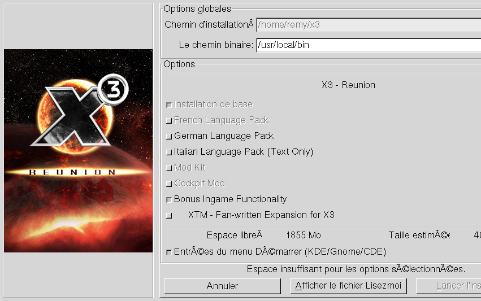Select the X3 - Reunion heading text

pos(349,85)
